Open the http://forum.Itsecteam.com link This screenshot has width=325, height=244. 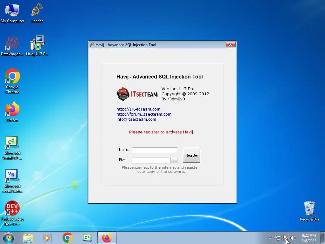tap(144, 114)
